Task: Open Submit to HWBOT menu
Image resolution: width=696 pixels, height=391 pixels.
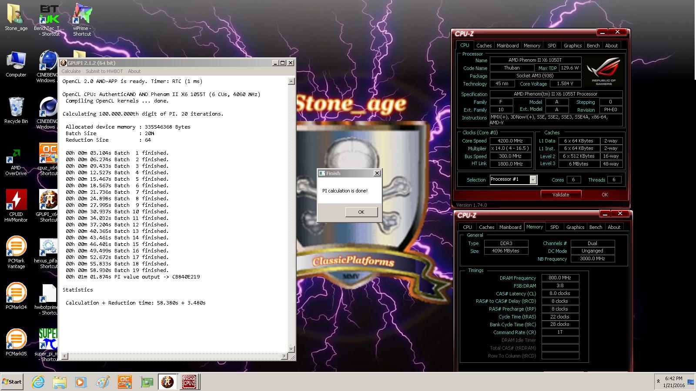Action: [104, 71]
